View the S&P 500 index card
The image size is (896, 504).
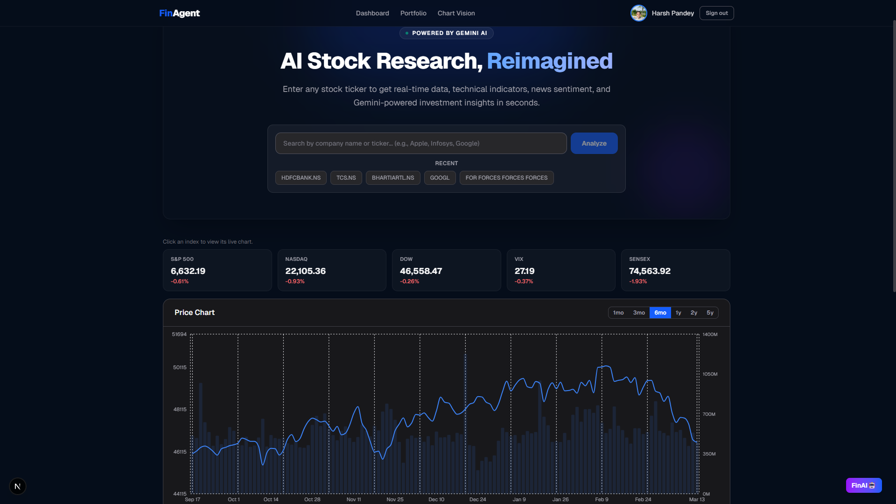click(x=217, y=270)
